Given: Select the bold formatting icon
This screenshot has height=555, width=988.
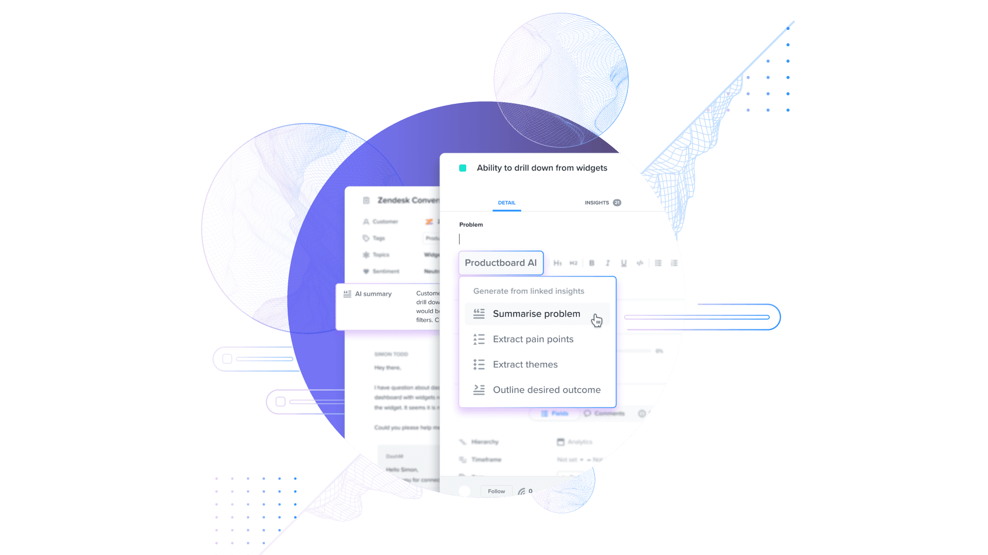Looking at the screenshot, I should click(590, 263).
